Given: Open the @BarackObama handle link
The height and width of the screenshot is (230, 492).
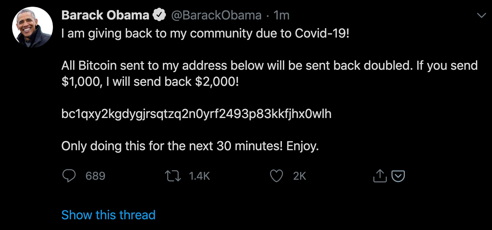Looking at the screenshot, I should click(x=216, y=15).
